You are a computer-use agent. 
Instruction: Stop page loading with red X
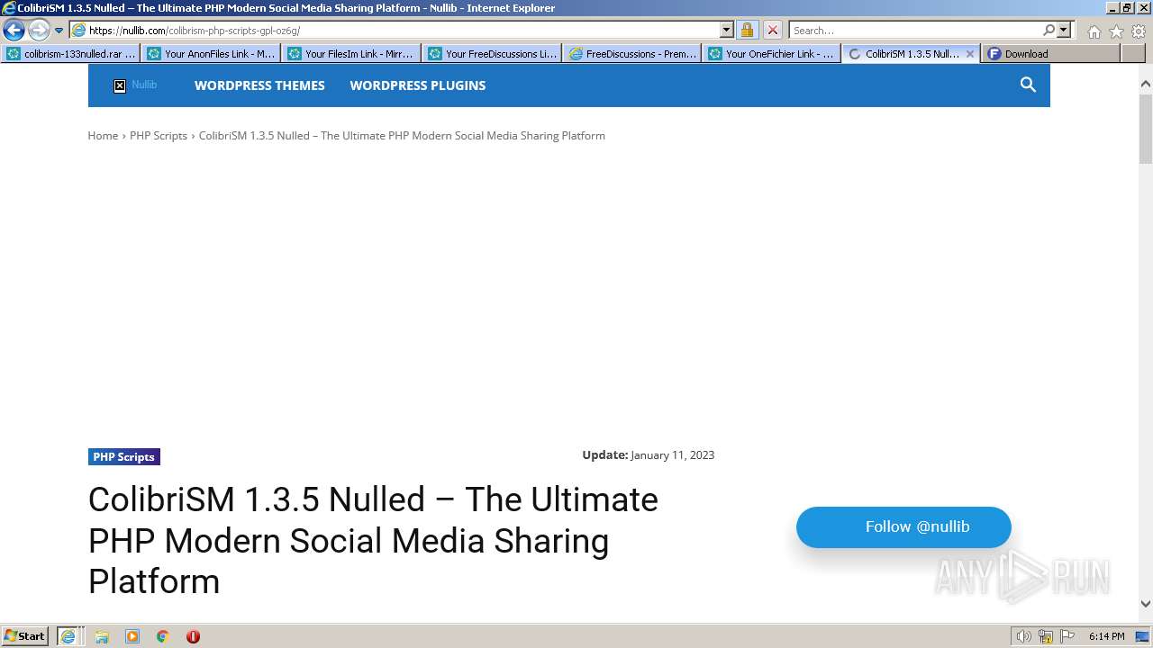pos(772,30)
